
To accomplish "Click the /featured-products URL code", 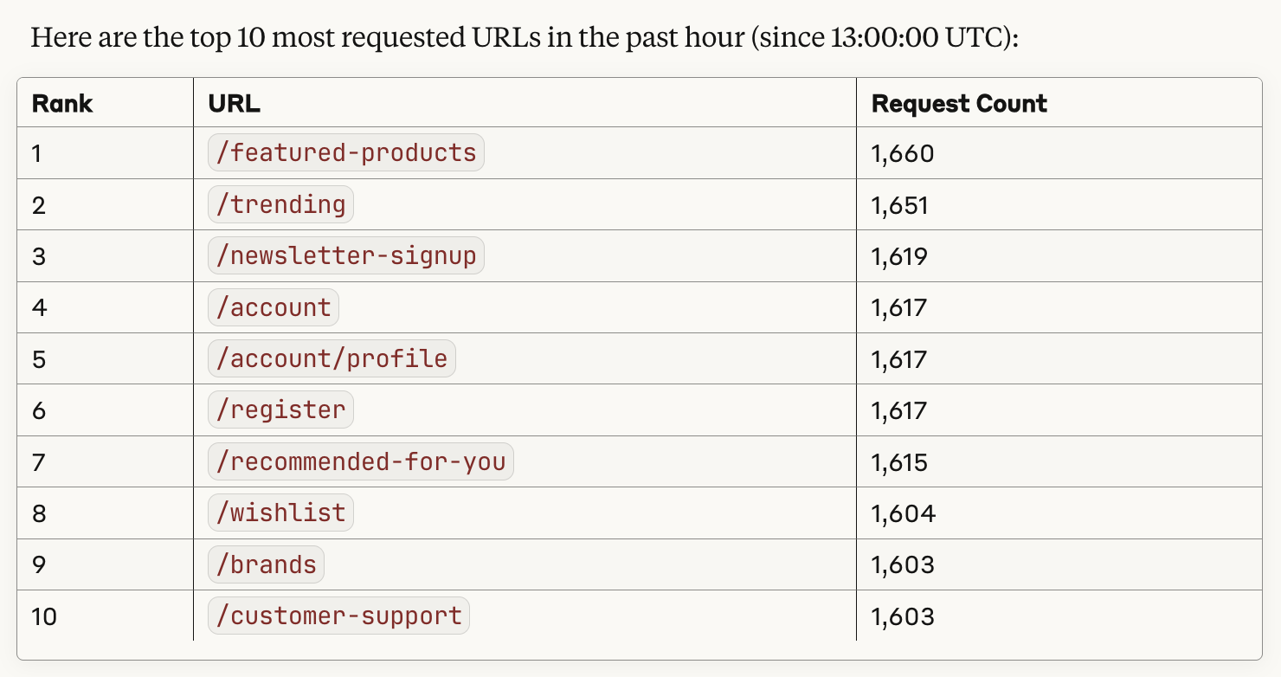I will pos(346,153).
